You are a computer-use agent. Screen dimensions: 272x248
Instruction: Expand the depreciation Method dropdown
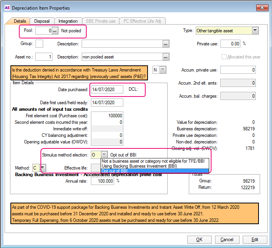coord(43,168)
